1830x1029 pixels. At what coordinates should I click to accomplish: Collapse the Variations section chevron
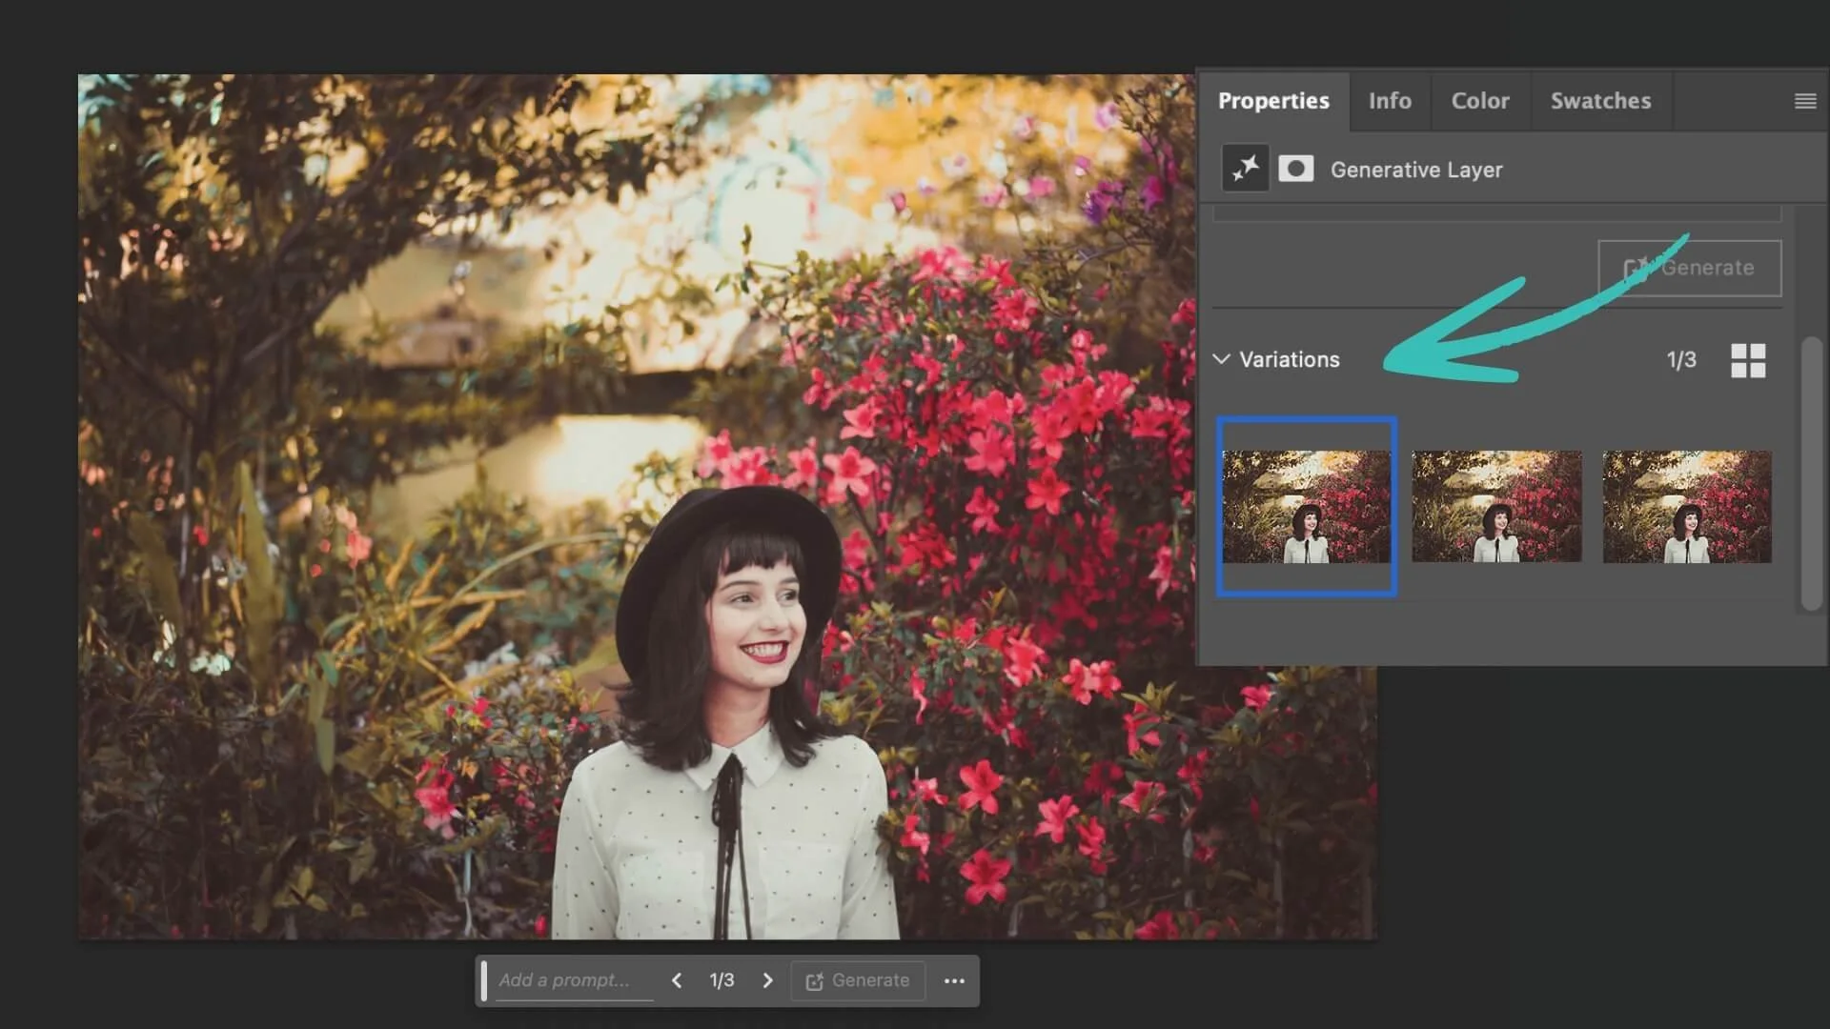(x=1221, y=359)
